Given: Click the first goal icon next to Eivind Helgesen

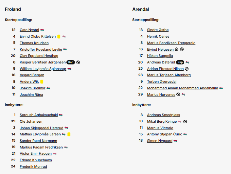Looking at the screenshot, I should tap(177, 49).
